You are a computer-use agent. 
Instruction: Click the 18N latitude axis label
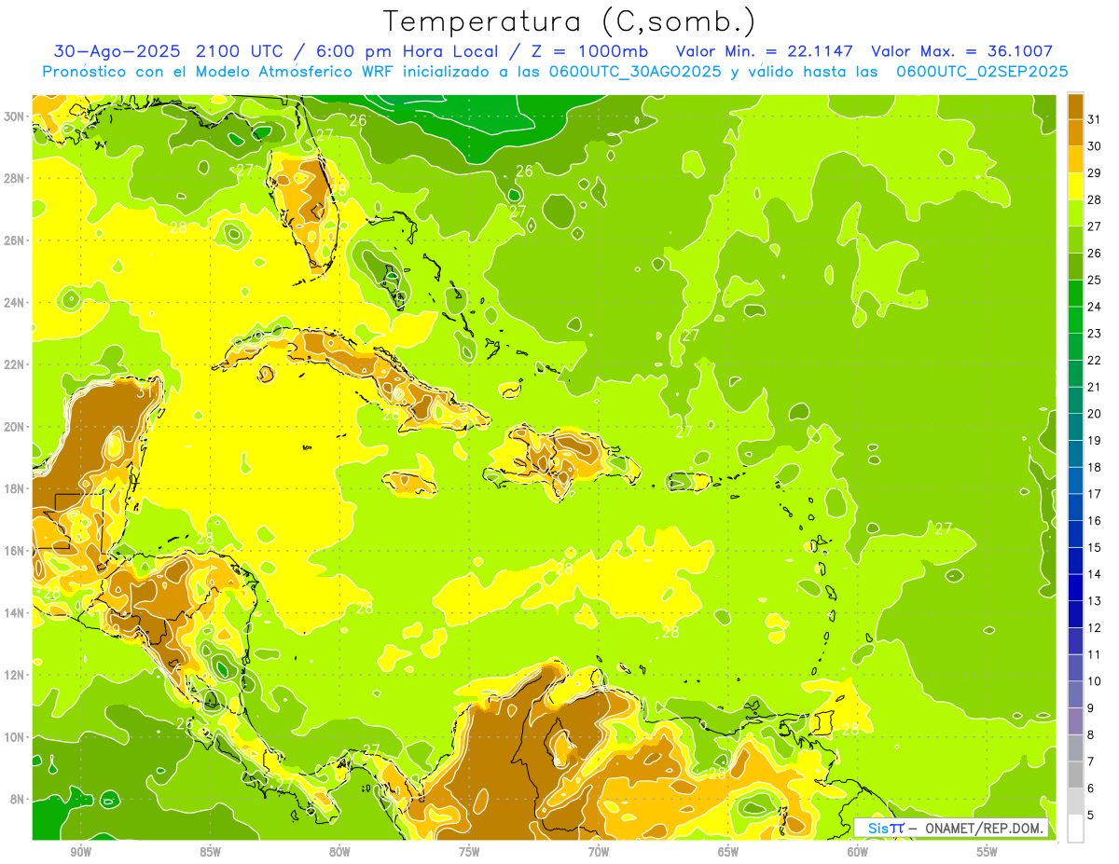pos(14,488)
